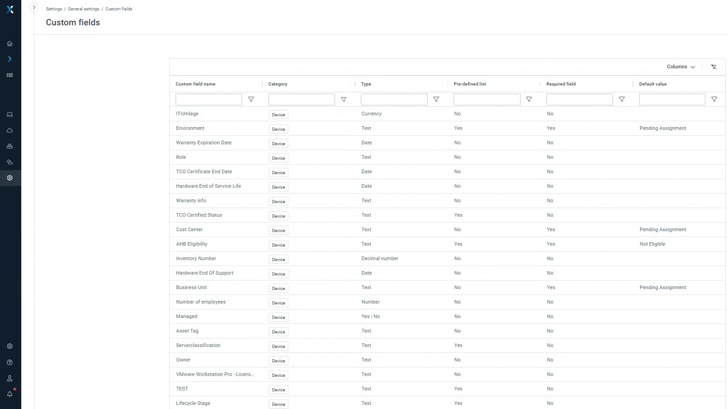Open the help question mark icon

(10, 362)
